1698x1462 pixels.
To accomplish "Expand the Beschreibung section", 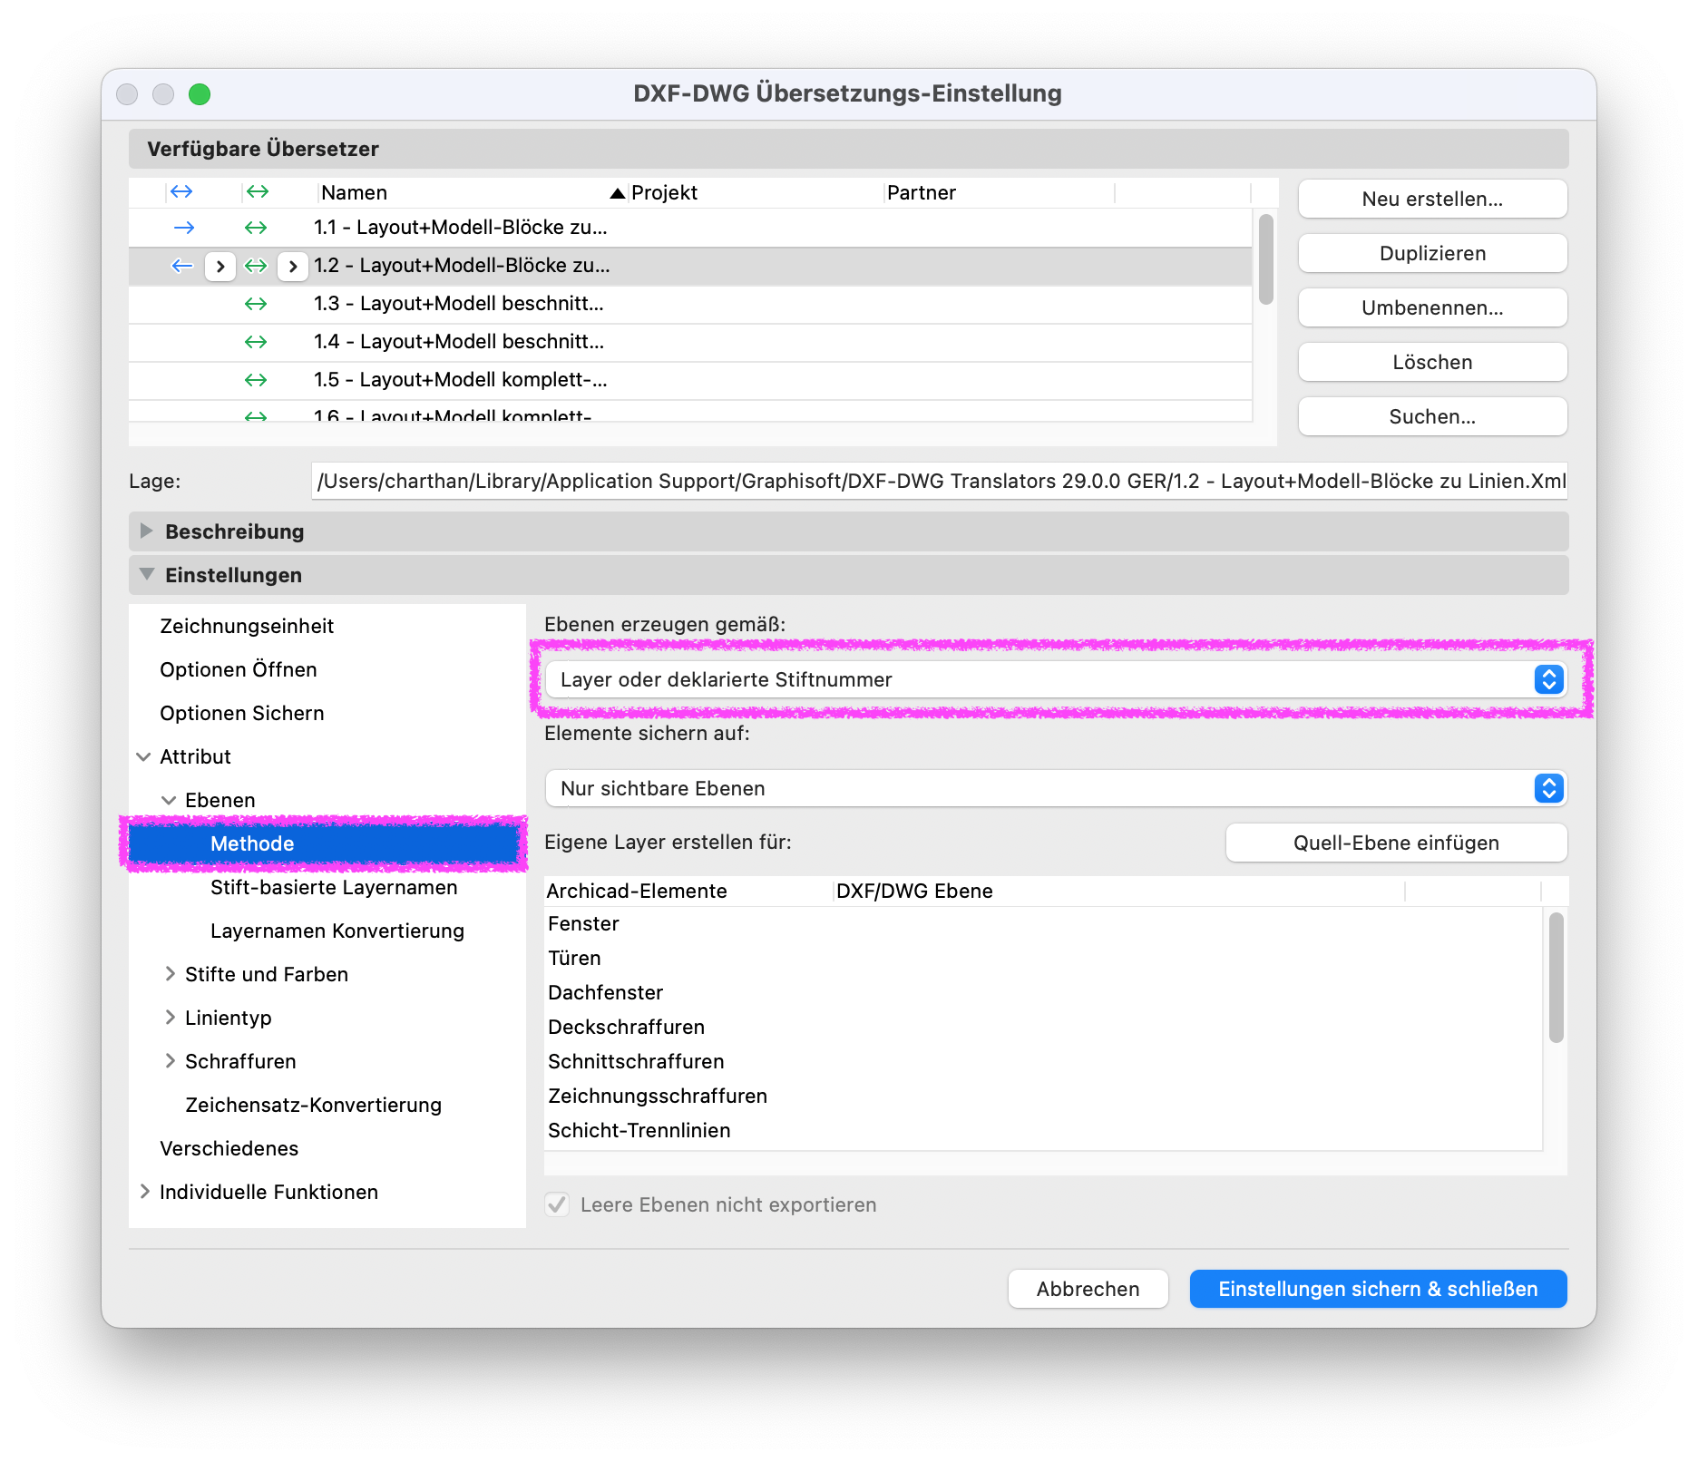I will pos(146,531).
